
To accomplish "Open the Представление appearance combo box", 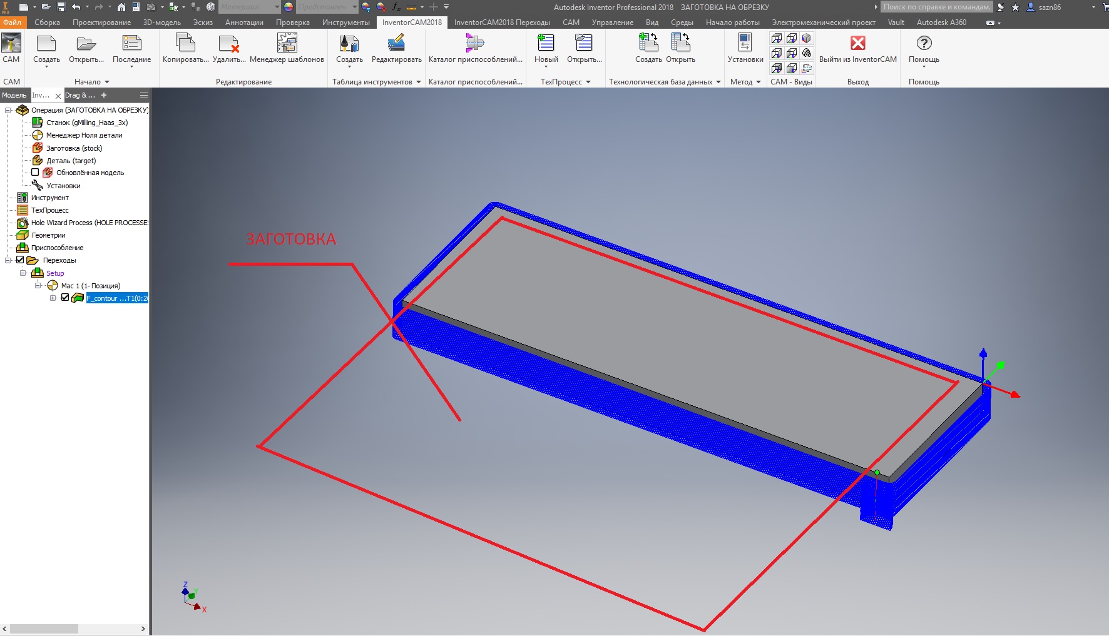I will click(327, 7).
